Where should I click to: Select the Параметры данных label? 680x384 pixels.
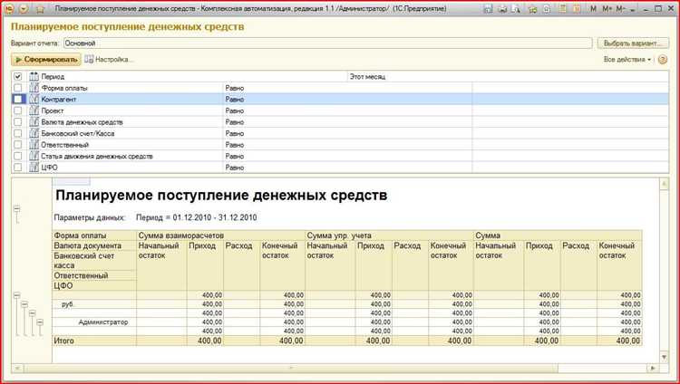click(x=90, y=217)
